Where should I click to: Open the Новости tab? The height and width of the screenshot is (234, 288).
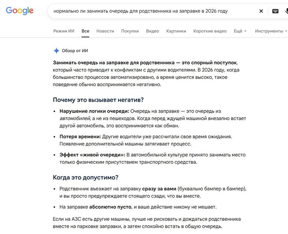pyautogui.click(x=105, y=31)
